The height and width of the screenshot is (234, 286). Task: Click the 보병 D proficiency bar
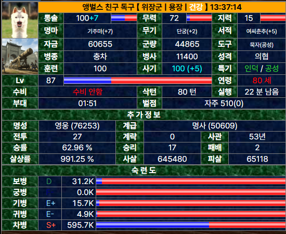click(x=191, y=181)
